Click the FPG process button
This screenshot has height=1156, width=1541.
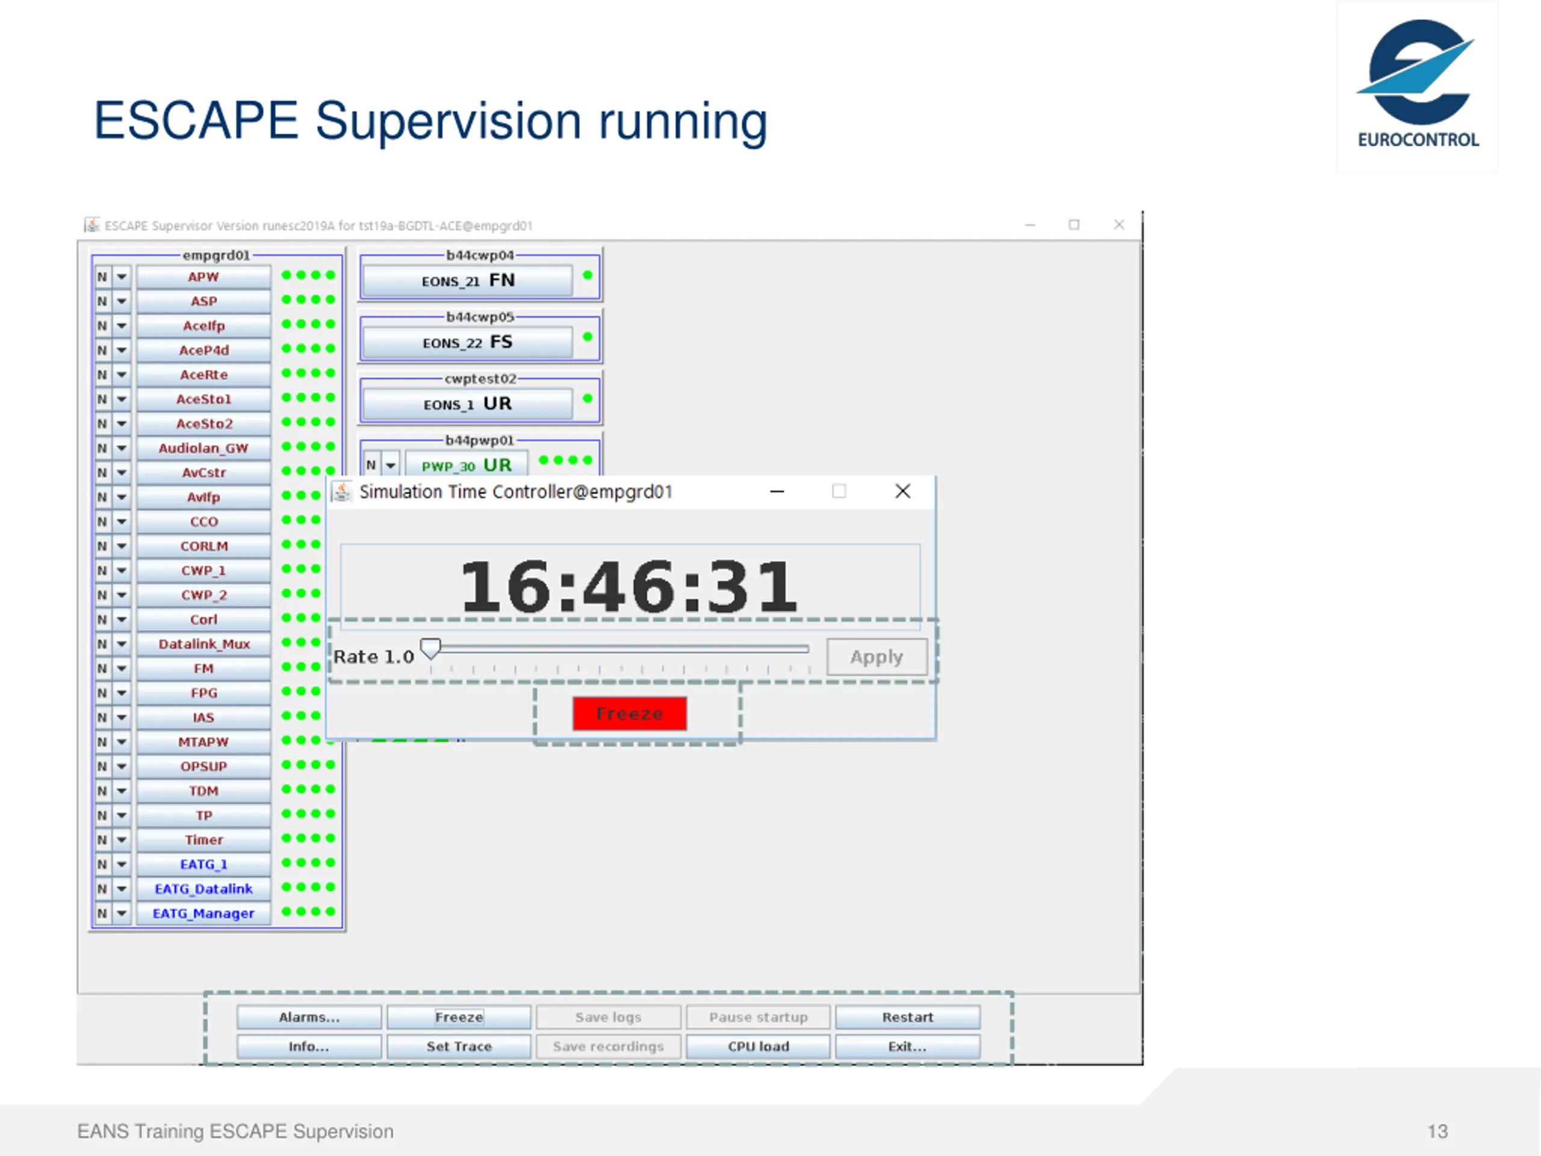(203, 692)
